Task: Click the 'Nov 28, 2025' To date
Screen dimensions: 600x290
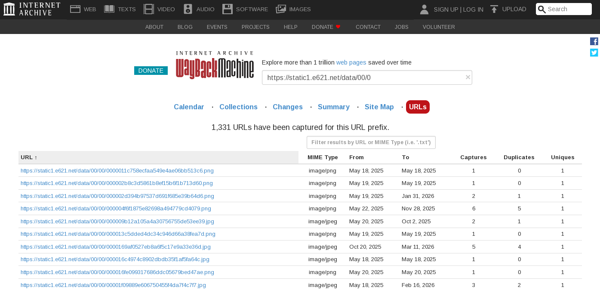Action: click(x=418, y=209)
